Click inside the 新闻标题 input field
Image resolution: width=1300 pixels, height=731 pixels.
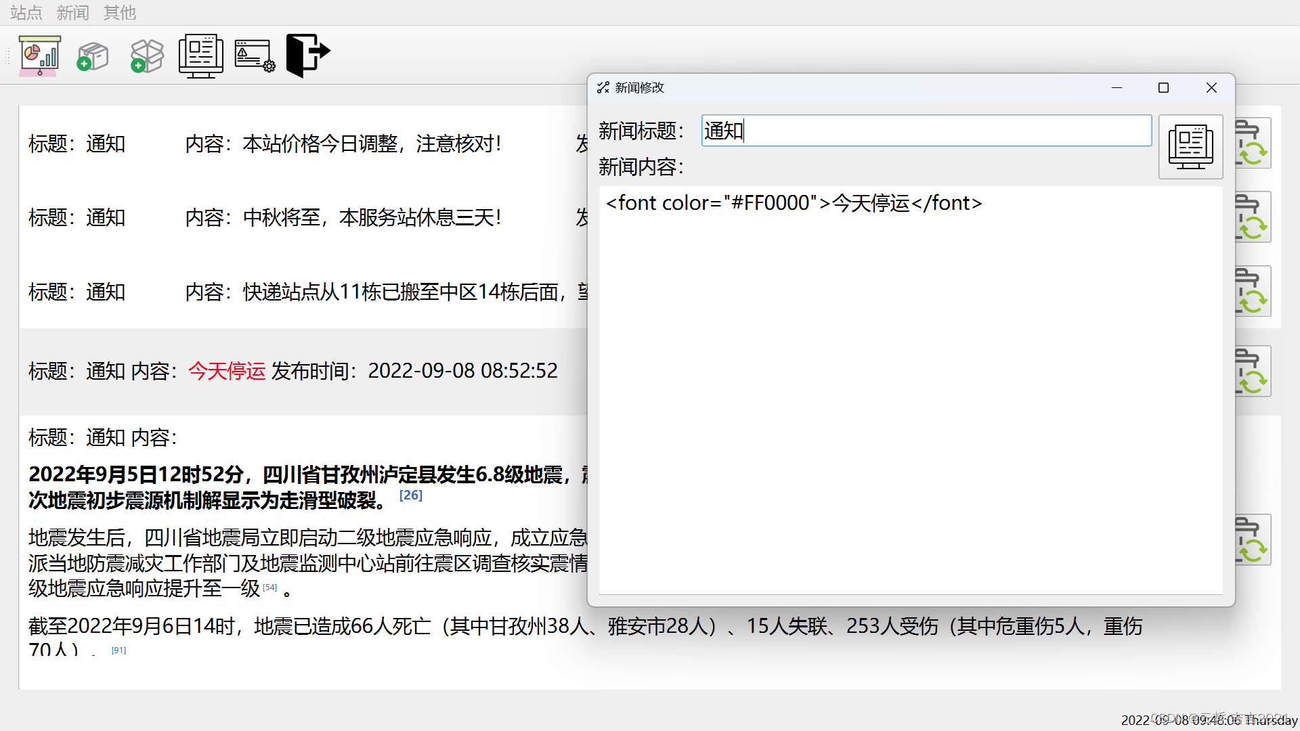click(x=926, y=131)
